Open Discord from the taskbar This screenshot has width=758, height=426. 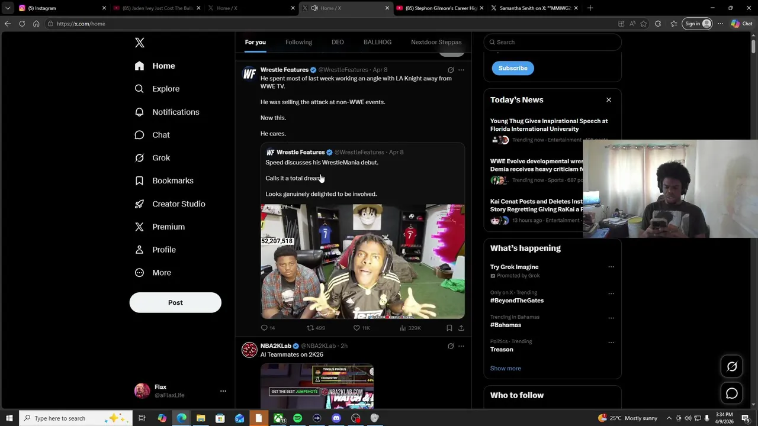[x=336, y=418]
